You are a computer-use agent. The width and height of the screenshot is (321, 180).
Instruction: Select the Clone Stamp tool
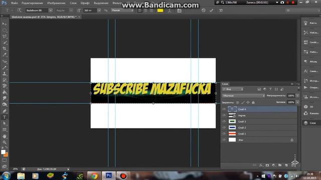point(5,73)
